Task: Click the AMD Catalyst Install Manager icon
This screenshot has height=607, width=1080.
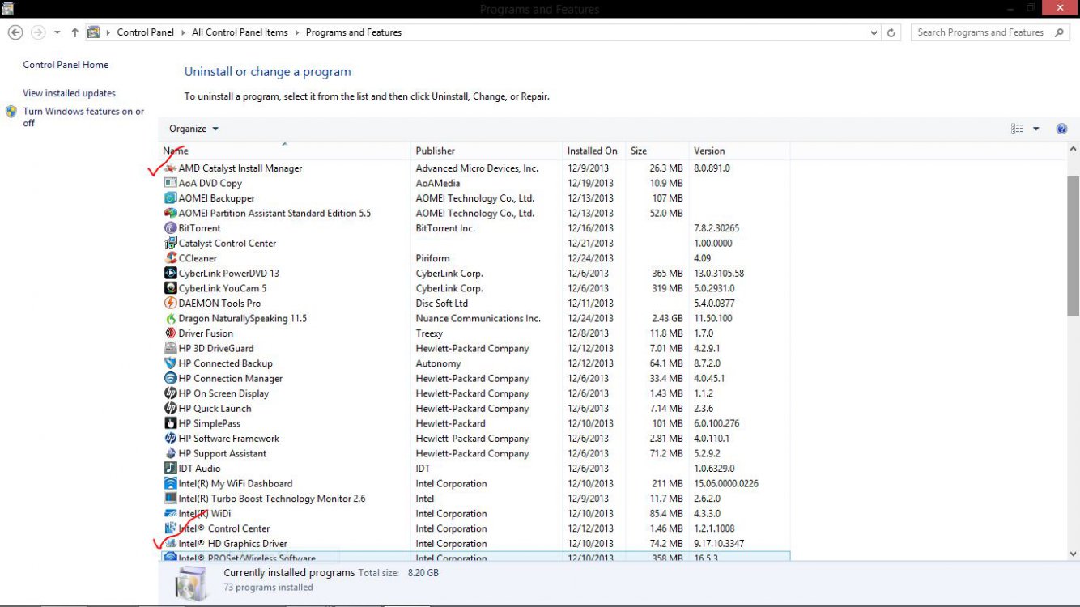Action: (171, 168)
